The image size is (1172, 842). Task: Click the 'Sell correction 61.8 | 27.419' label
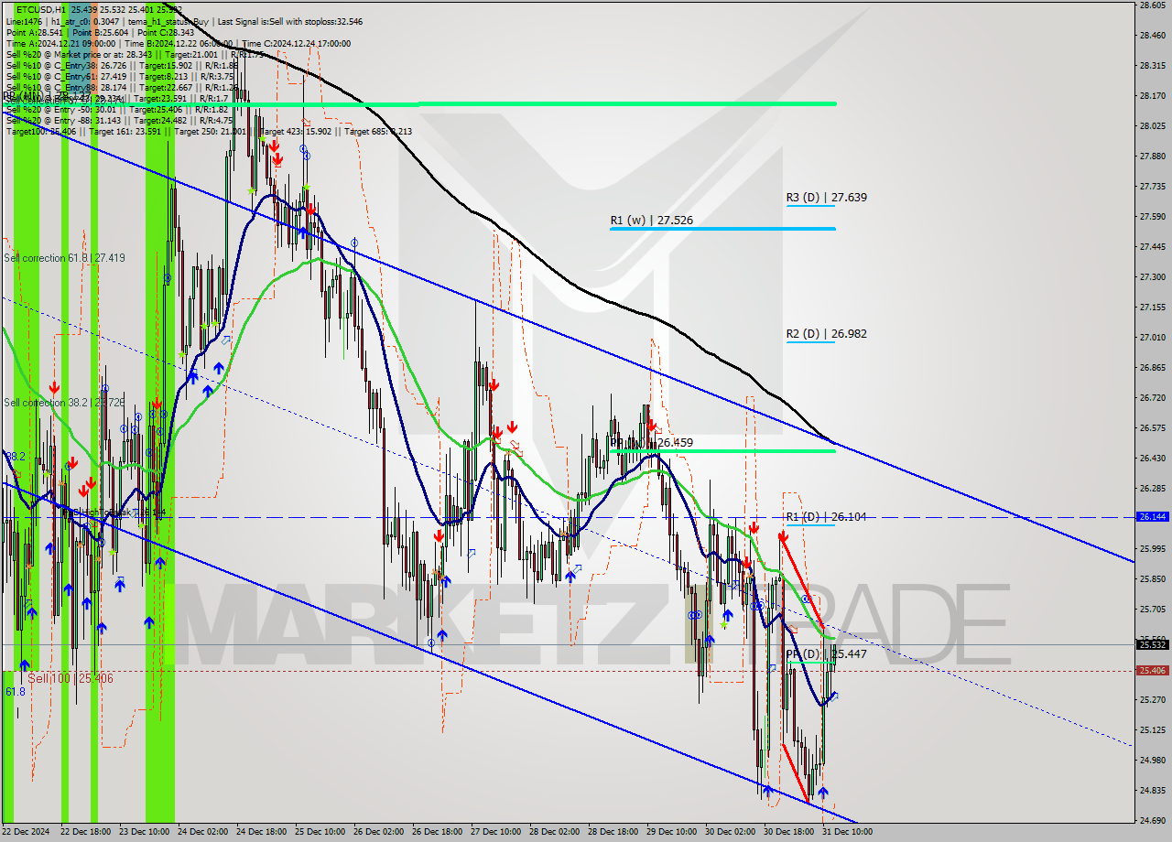tap(64, 258)
